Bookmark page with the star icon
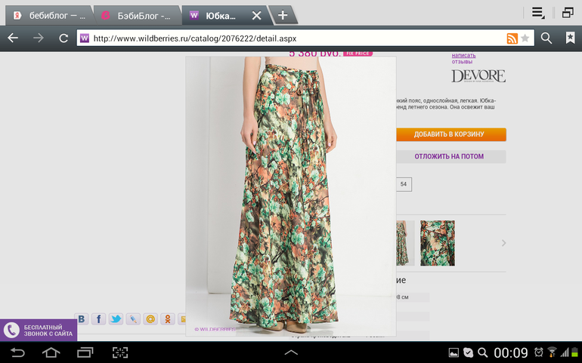The width and height of the screenshot is (582, 363). tap(525, 38)
